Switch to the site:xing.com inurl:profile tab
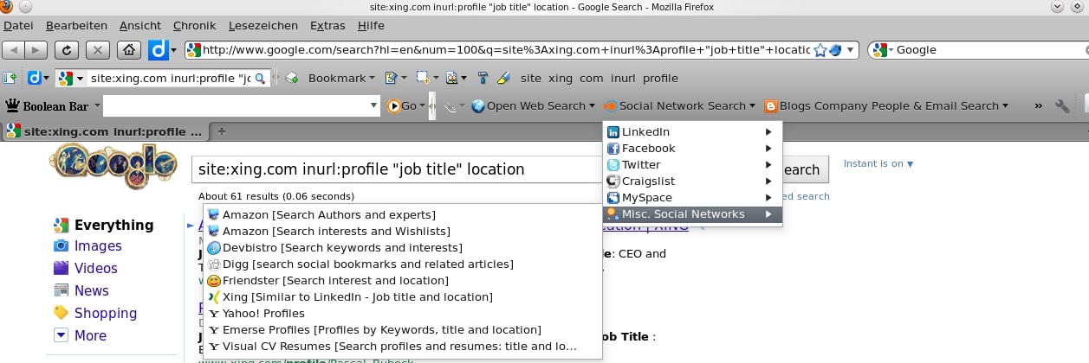Image resolution: width=1089 pixels, height=363 pixels. coord(105,131)
